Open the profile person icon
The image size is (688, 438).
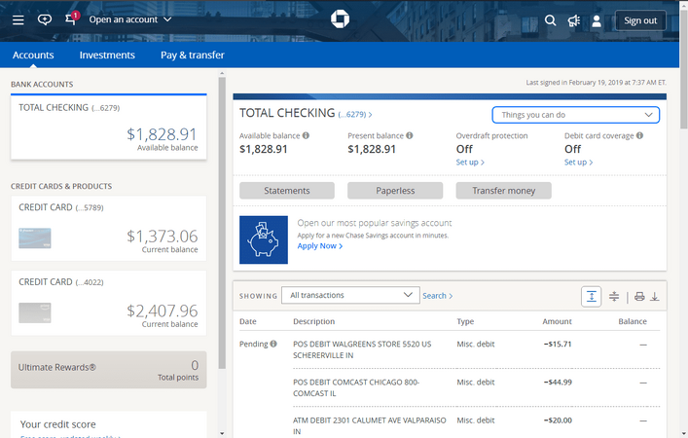[x=597, y=20]
